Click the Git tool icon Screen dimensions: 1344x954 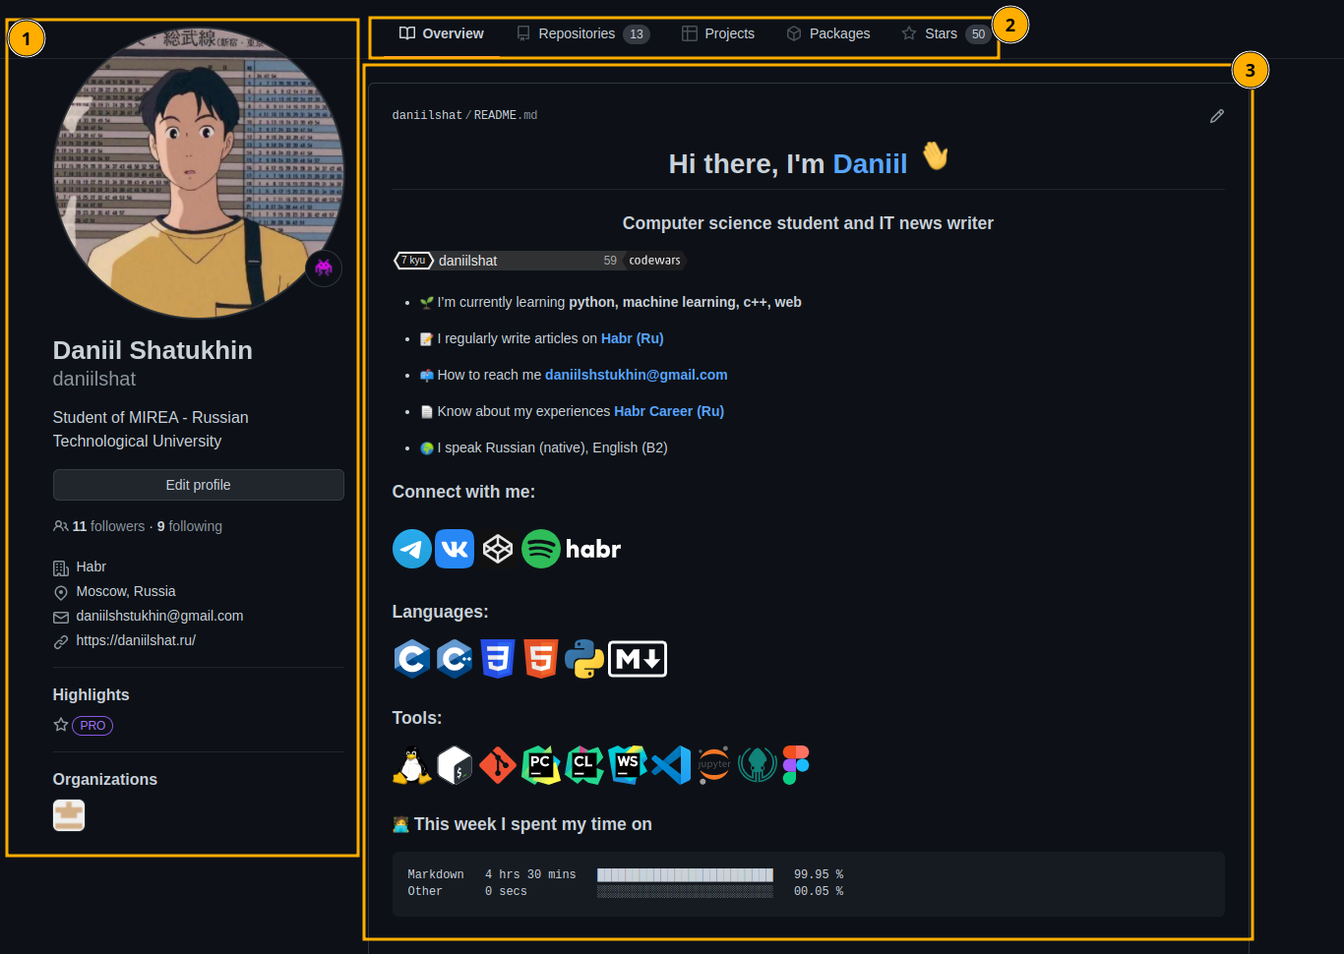498,765
